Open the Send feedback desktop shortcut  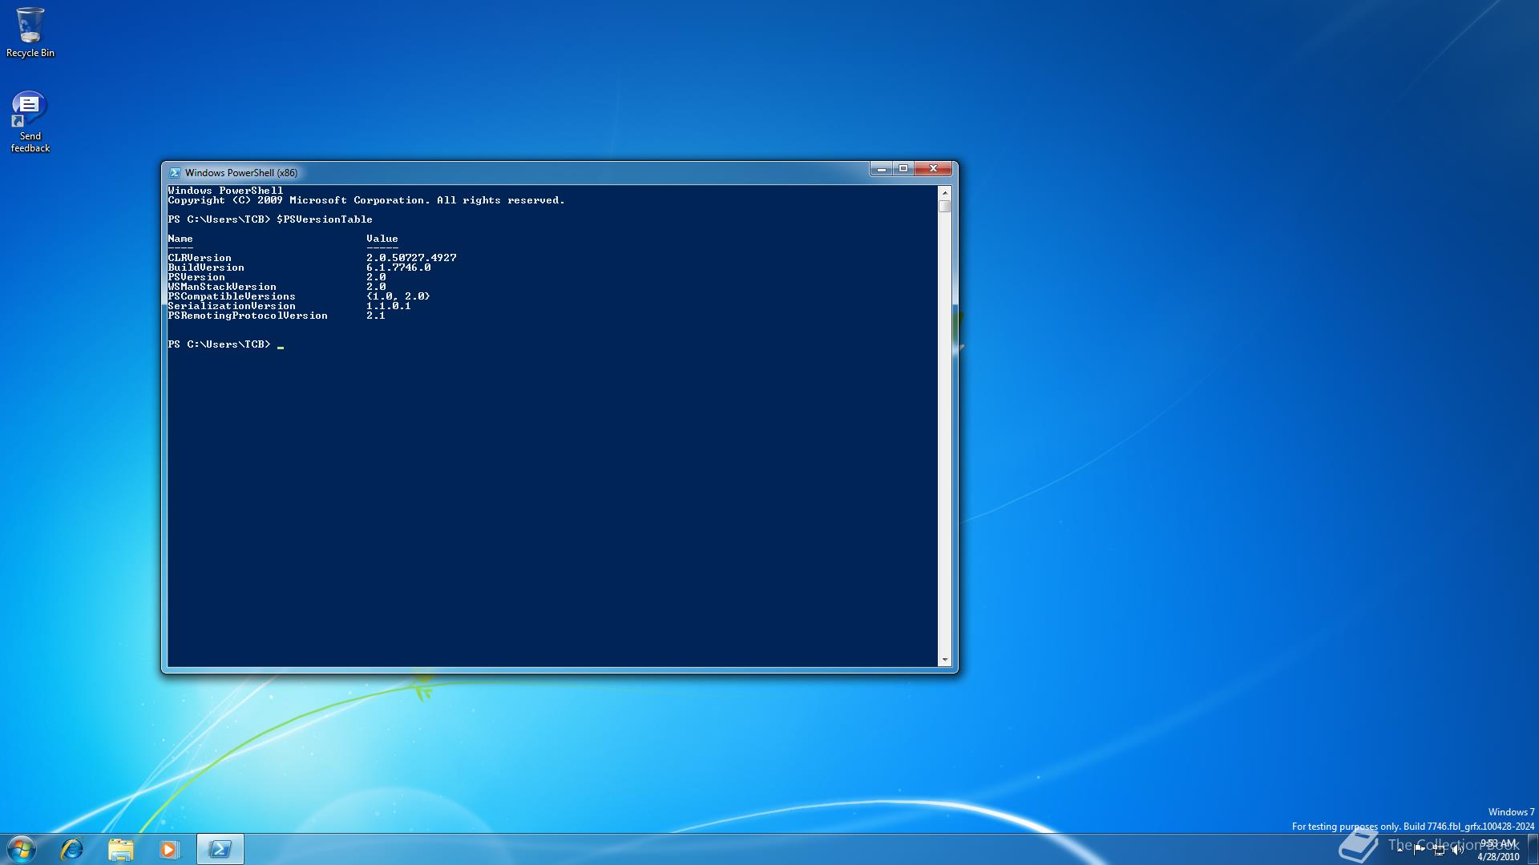(30, 121)
